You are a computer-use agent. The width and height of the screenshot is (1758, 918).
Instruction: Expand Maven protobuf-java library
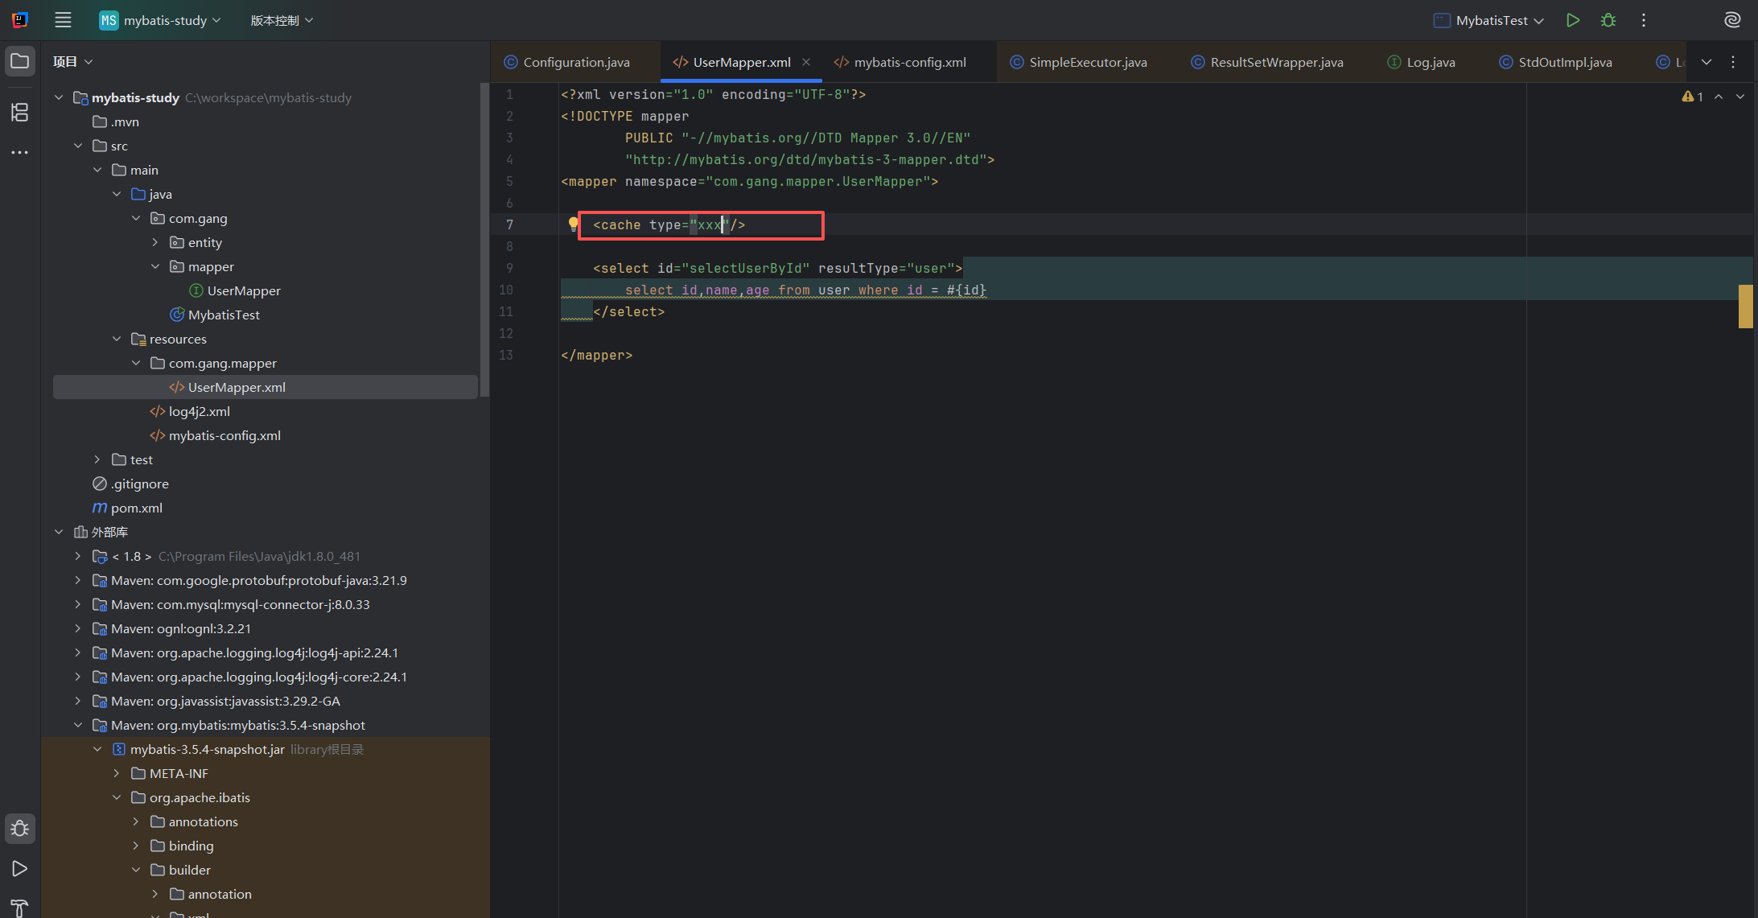click(x=78, y=580)
